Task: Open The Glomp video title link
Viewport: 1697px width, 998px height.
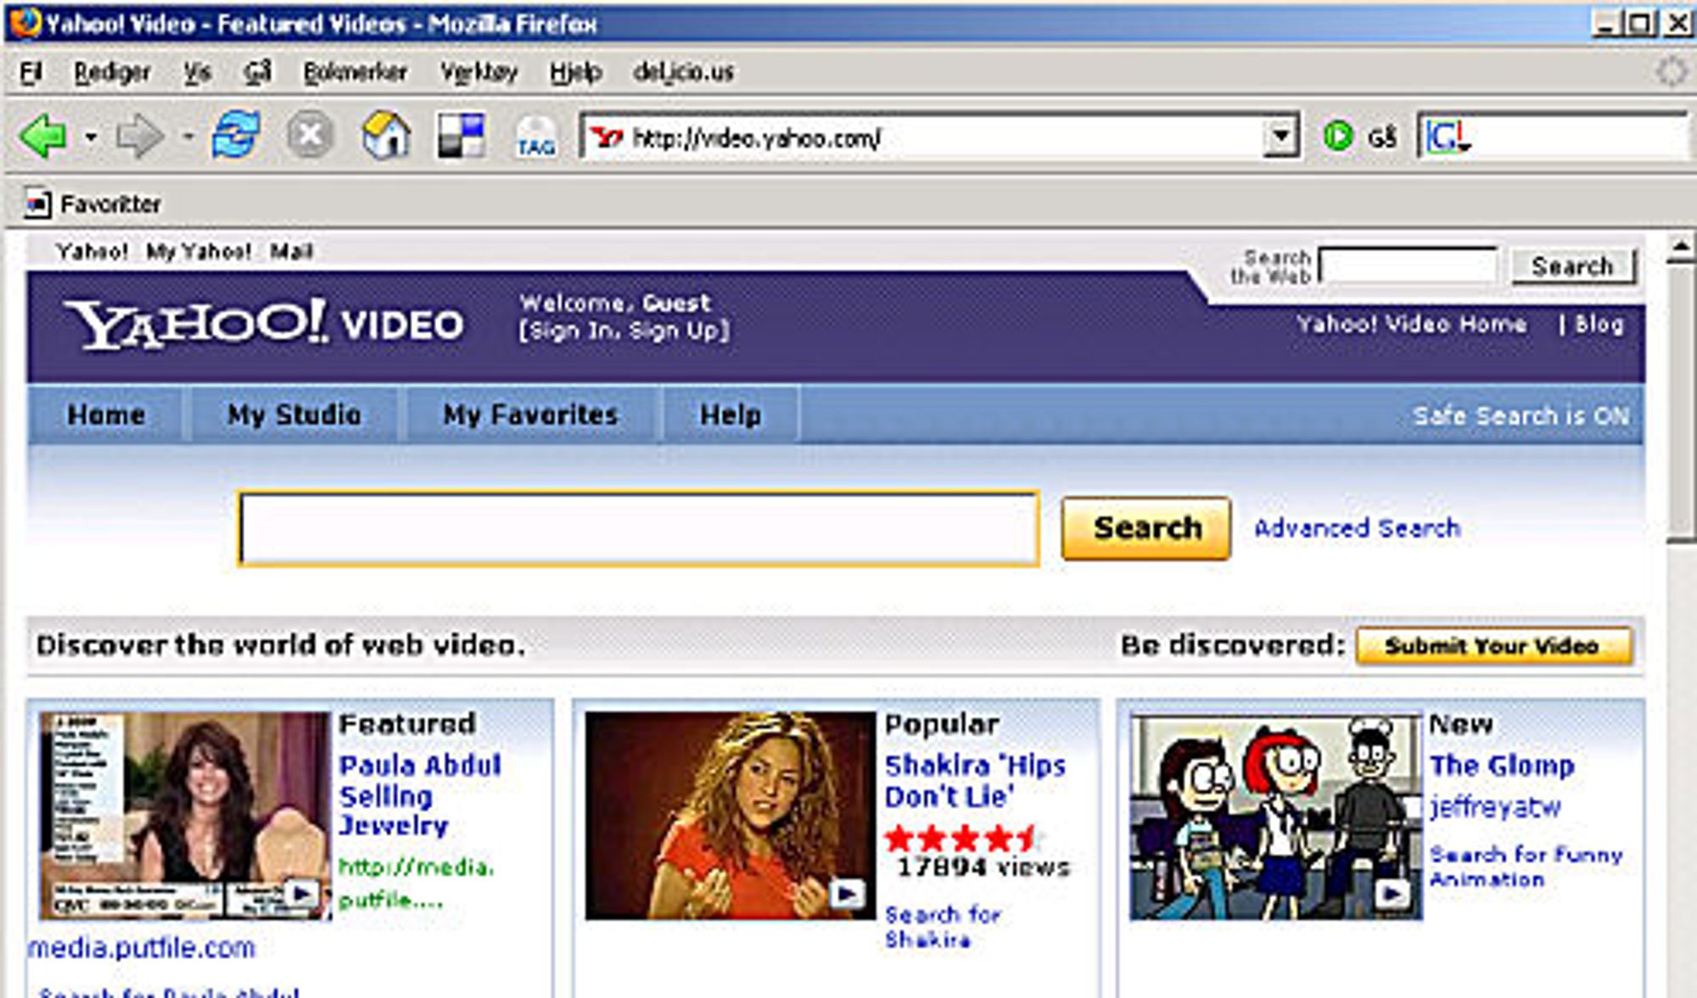Action: [1502, 766]
